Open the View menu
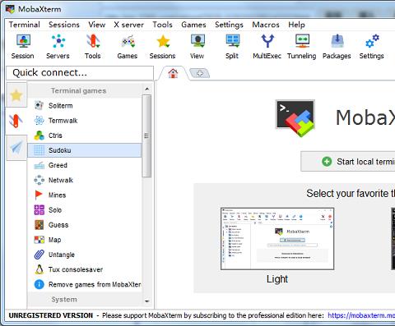 pos(97,25)
